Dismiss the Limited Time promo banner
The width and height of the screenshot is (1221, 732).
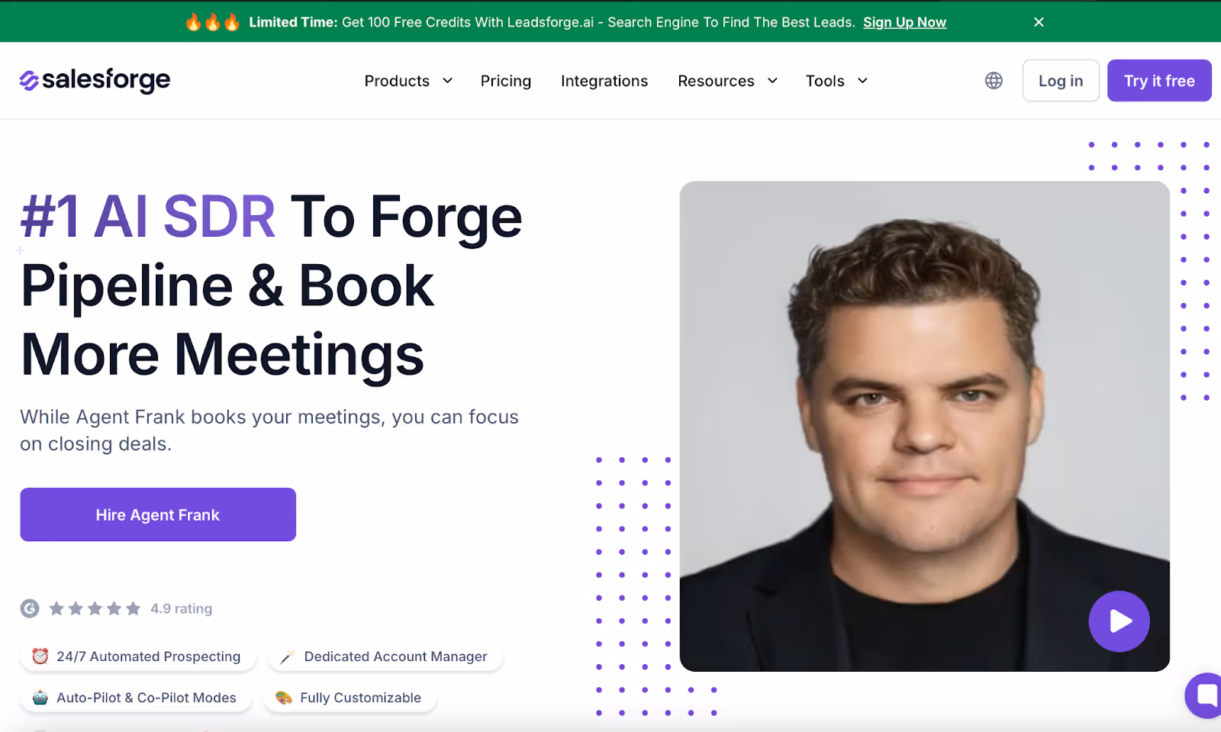[1039, 22]
